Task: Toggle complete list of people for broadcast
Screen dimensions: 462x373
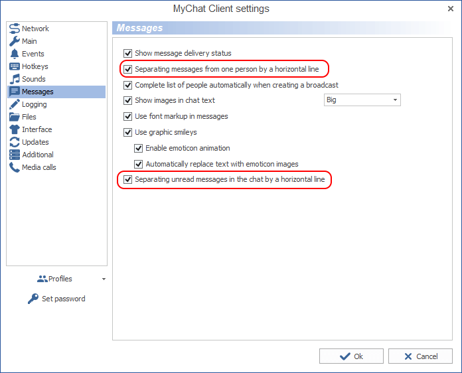Action: [x=127, y=85]
